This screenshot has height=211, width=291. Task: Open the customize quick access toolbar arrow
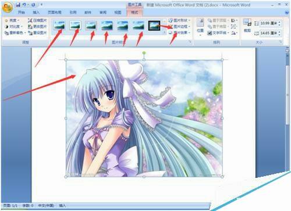(x=41, y=5)
